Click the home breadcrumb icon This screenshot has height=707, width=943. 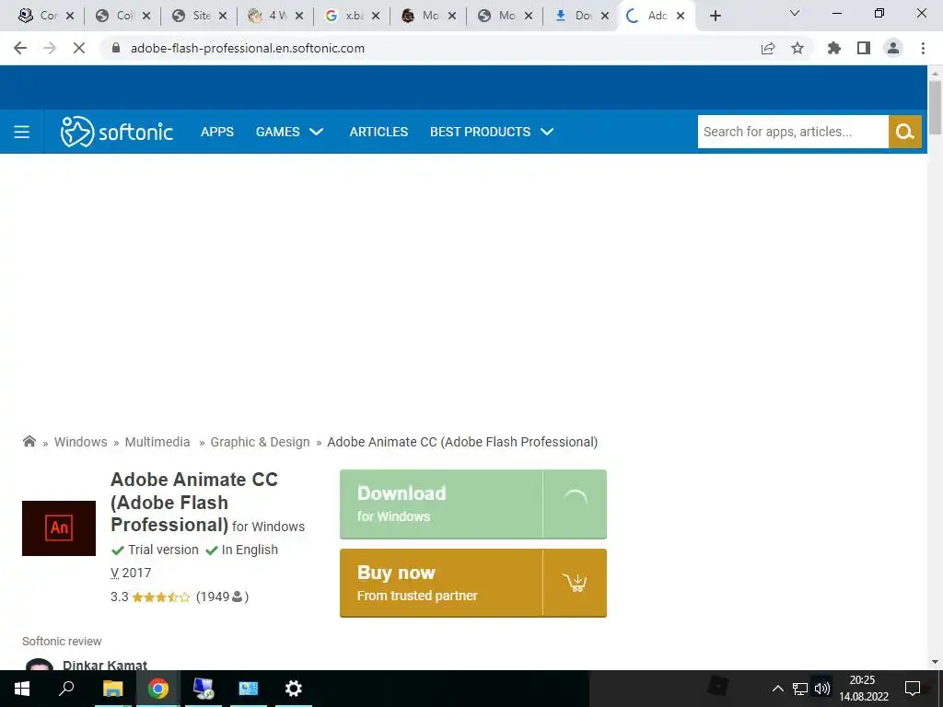coord(29,441)
